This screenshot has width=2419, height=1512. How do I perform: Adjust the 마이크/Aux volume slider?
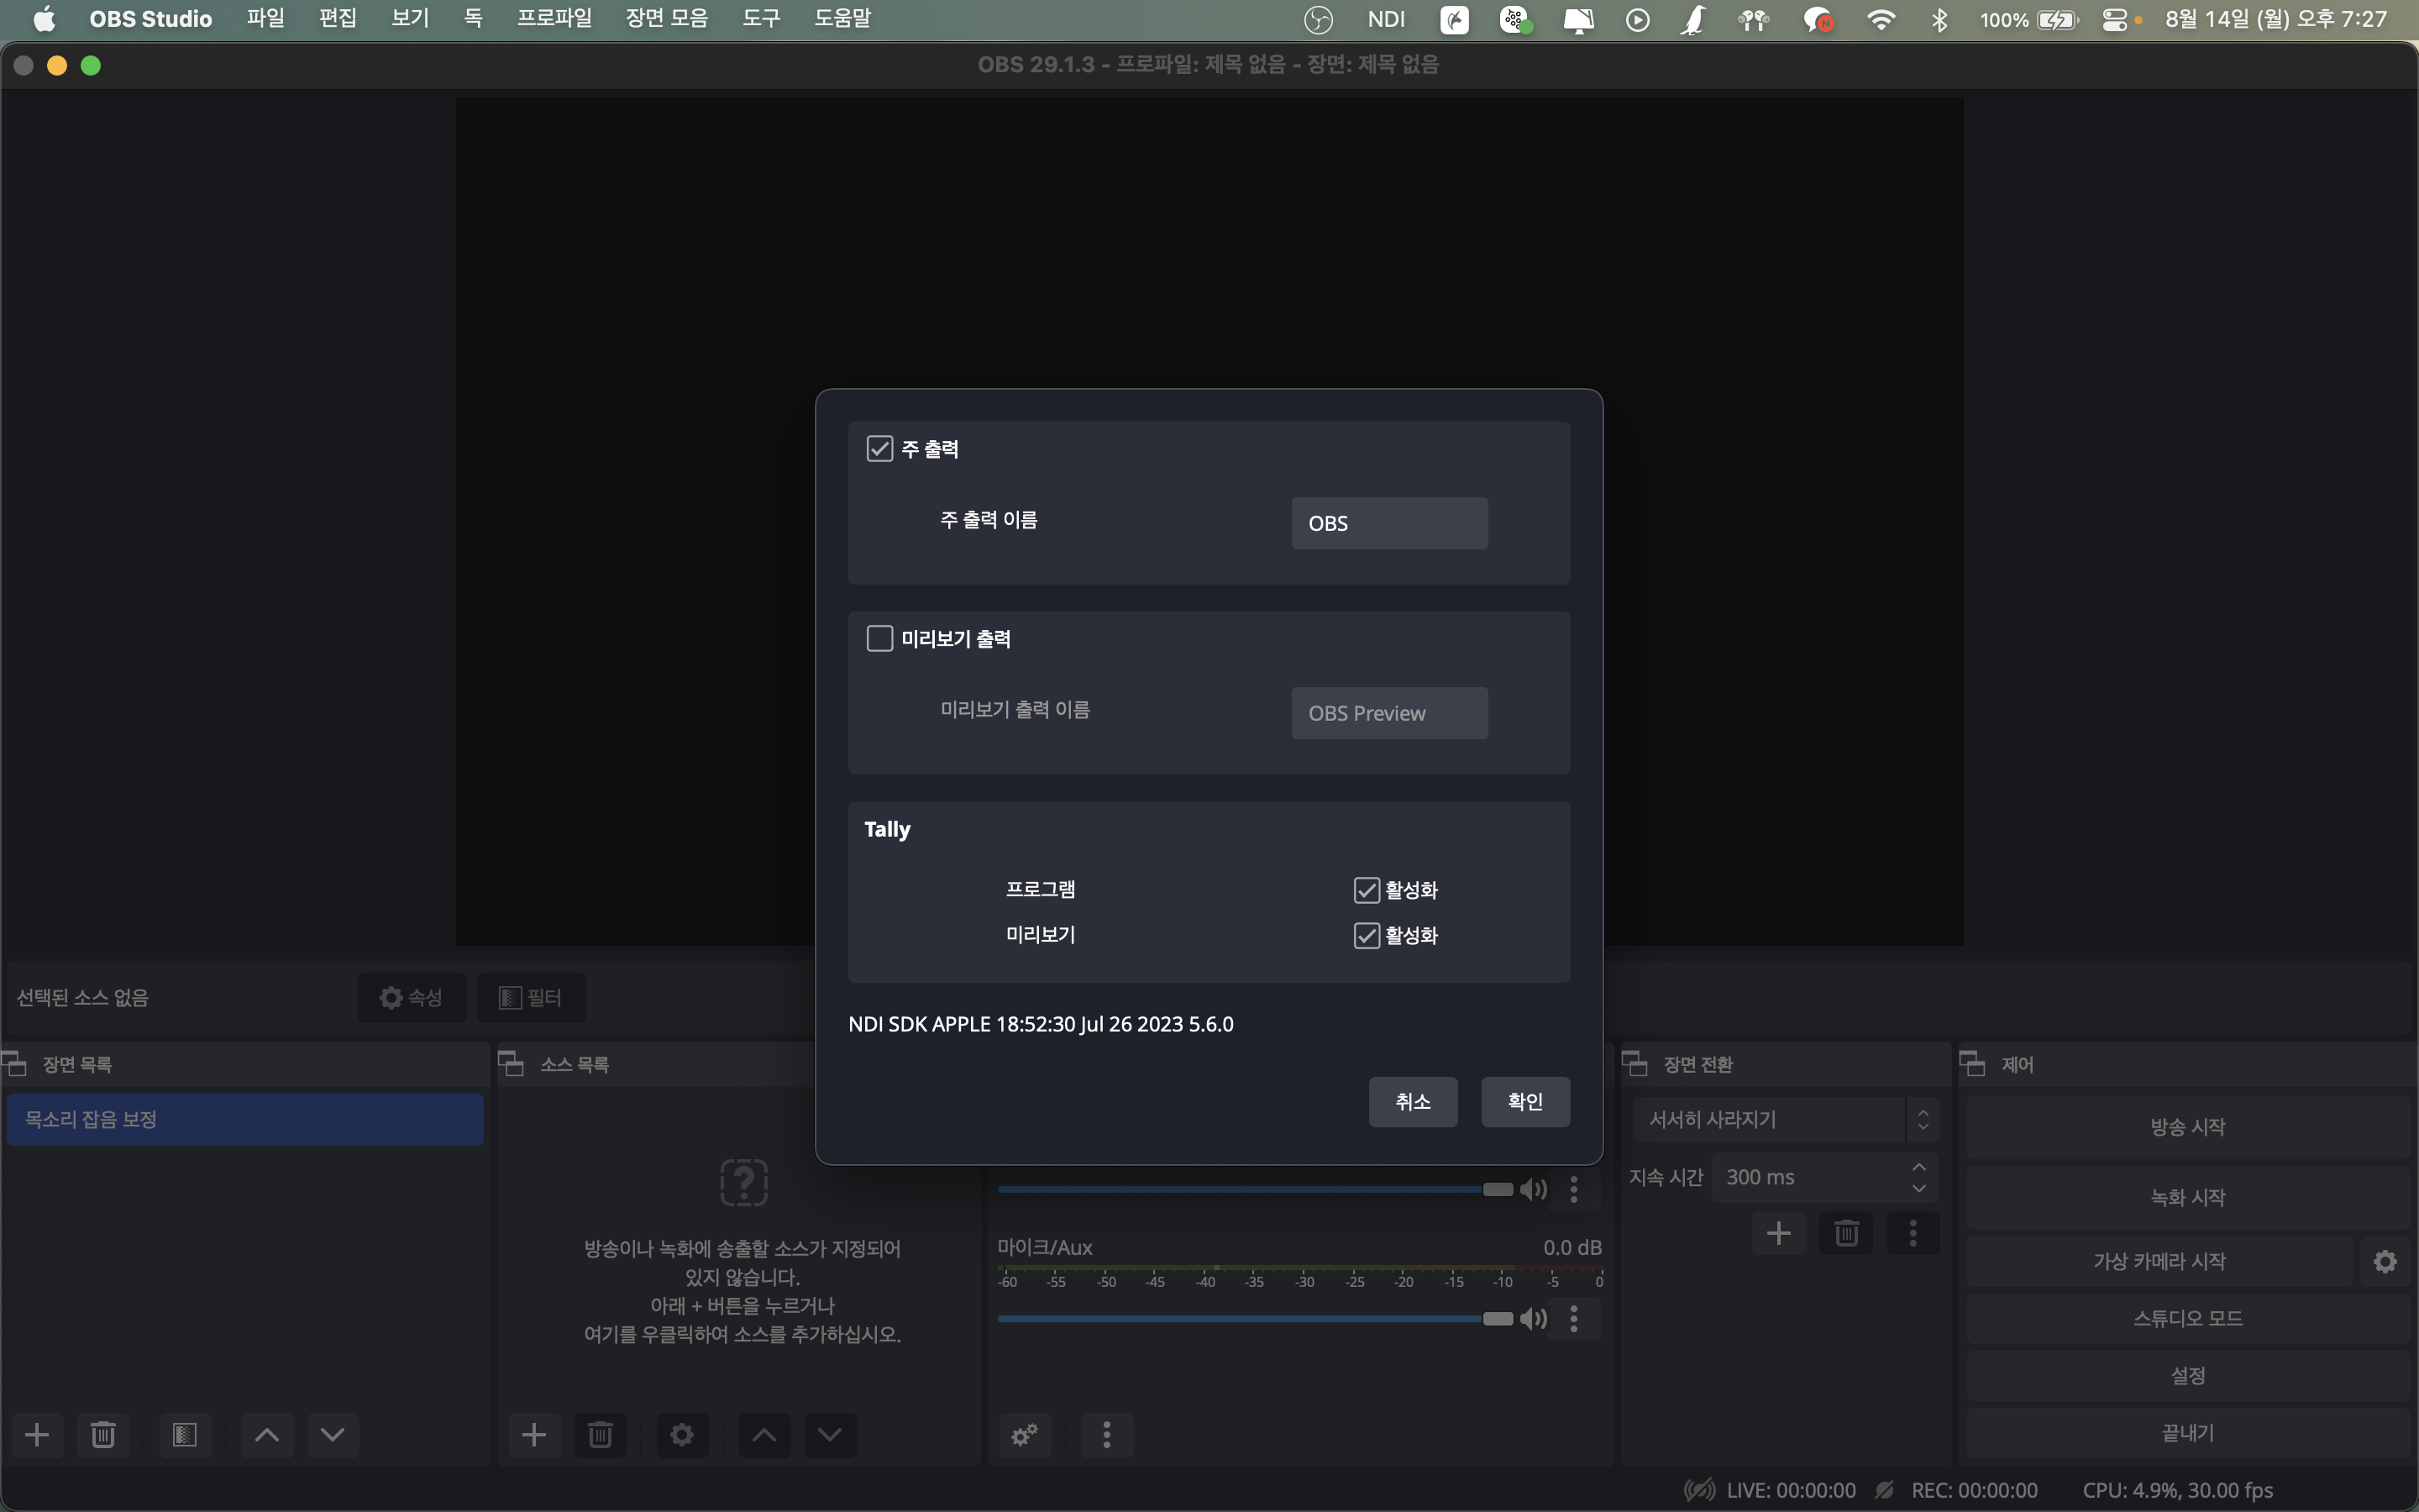1256,1319
